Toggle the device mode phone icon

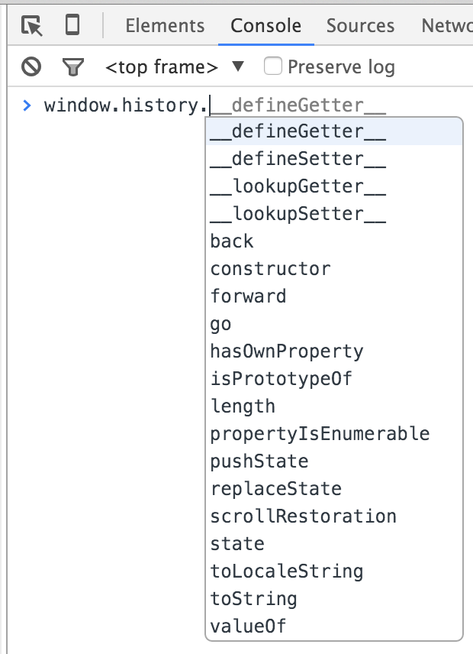click(72, 25)
